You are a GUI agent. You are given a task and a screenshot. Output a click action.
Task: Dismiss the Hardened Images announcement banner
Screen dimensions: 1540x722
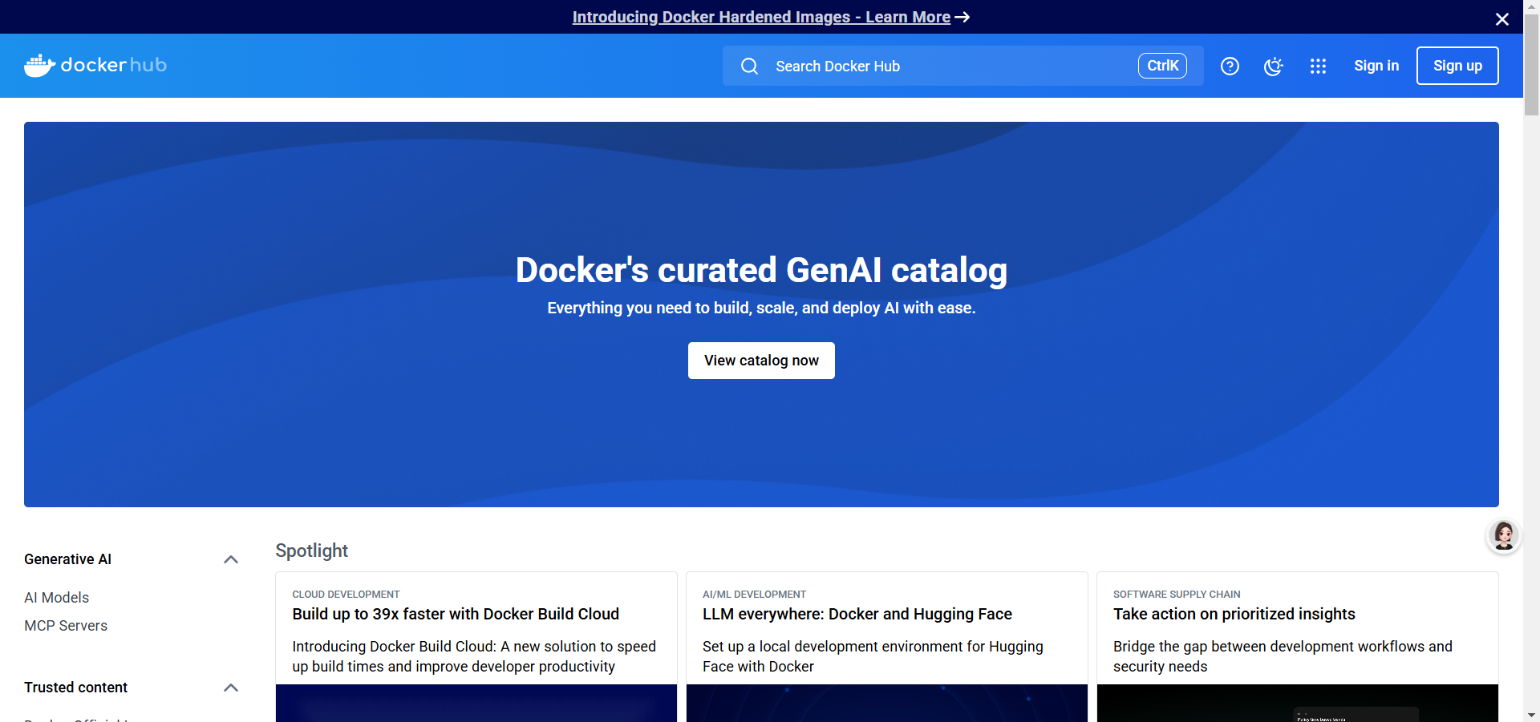[x=1502, y=18]
